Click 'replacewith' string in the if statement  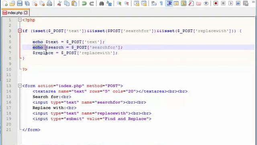pos(212,31)
